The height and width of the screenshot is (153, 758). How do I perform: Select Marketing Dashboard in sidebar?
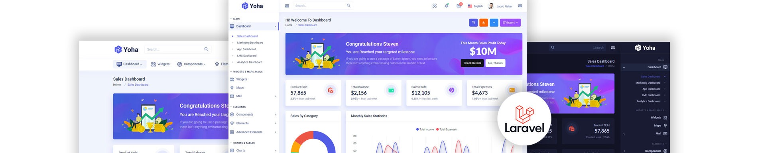[x=250, y=43]
